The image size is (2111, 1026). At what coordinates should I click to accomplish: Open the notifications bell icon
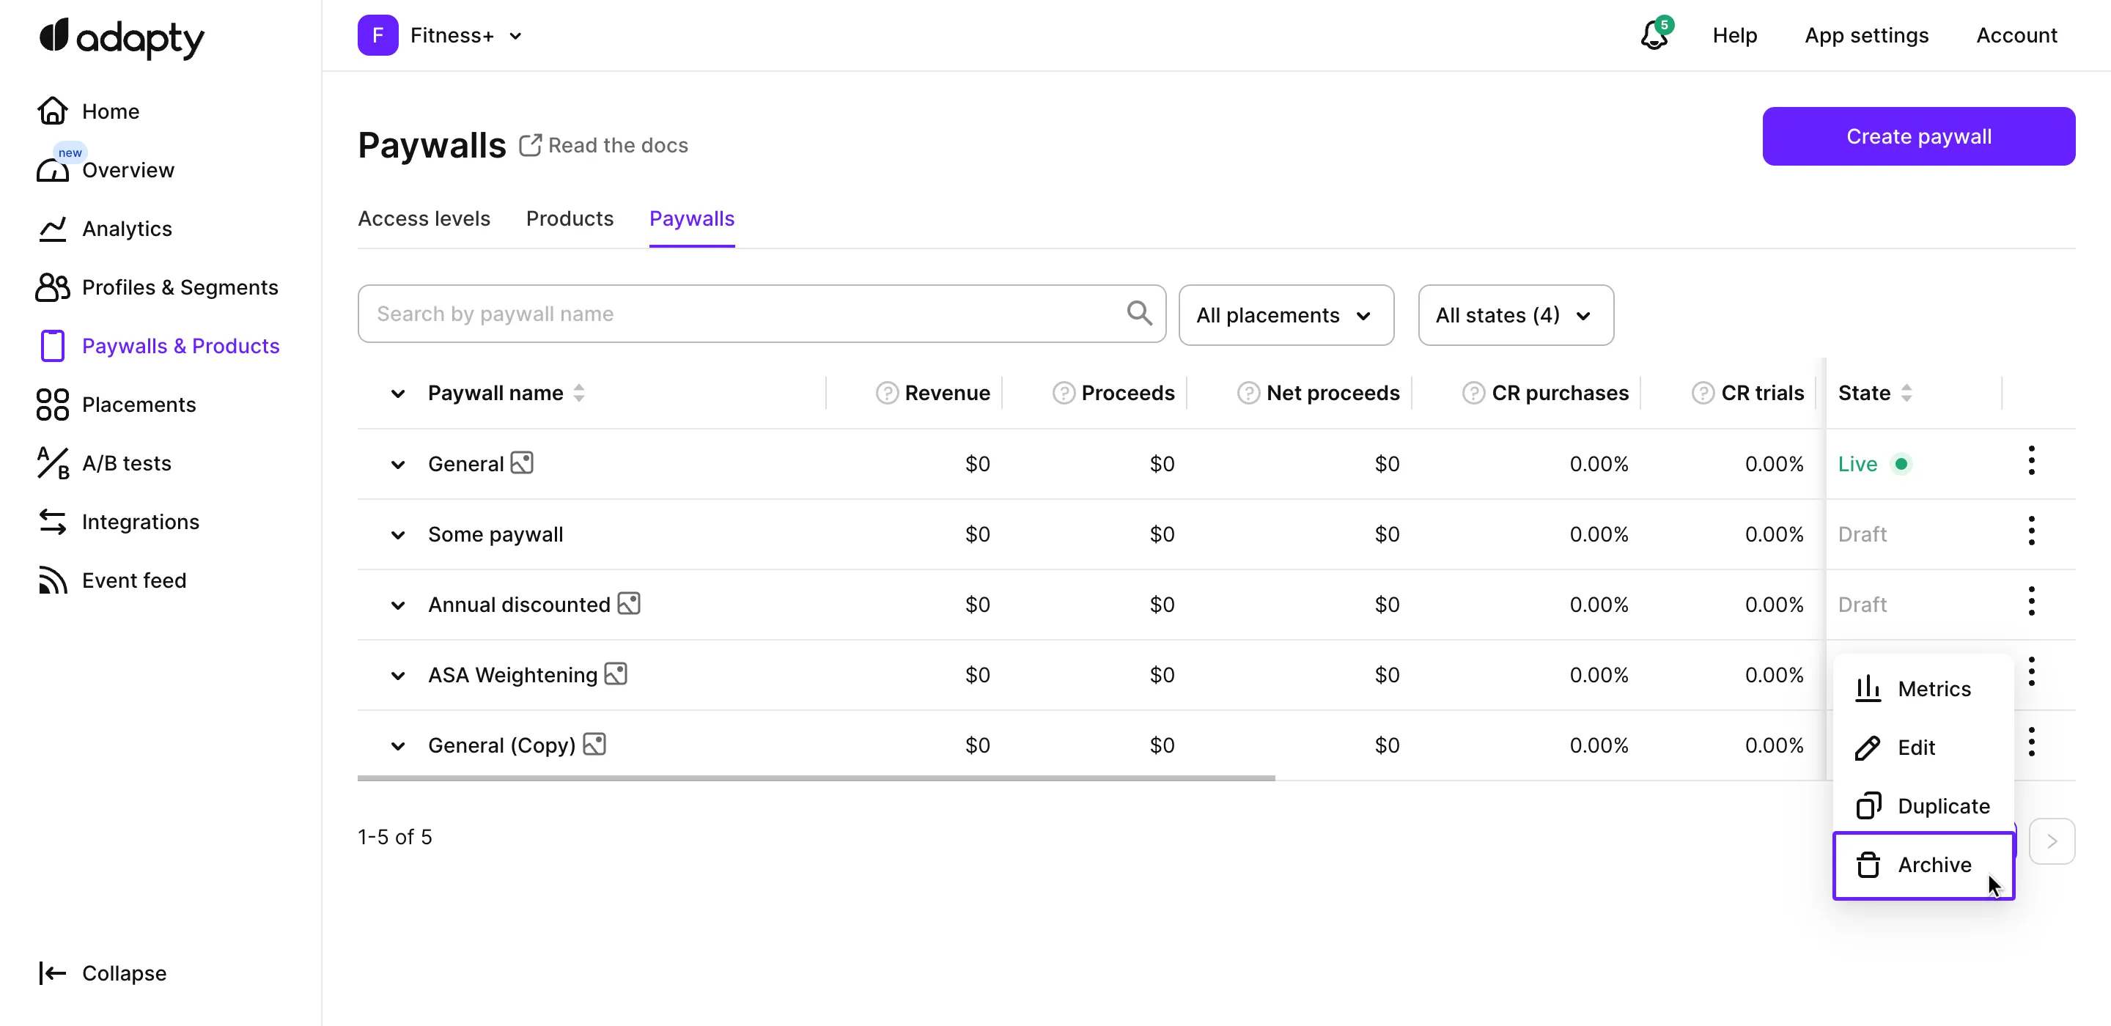point(1653,36)
